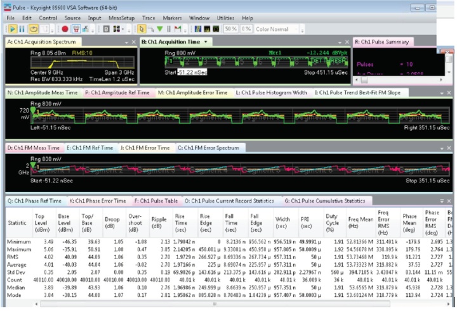Select the R: Ch1 Pulse Summary tab

click(382, 42)
